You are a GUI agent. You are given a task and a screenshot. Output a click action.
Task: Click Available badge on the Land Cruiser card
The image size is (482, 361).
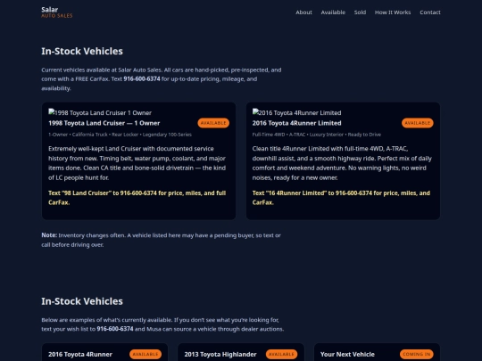[213, 123]
